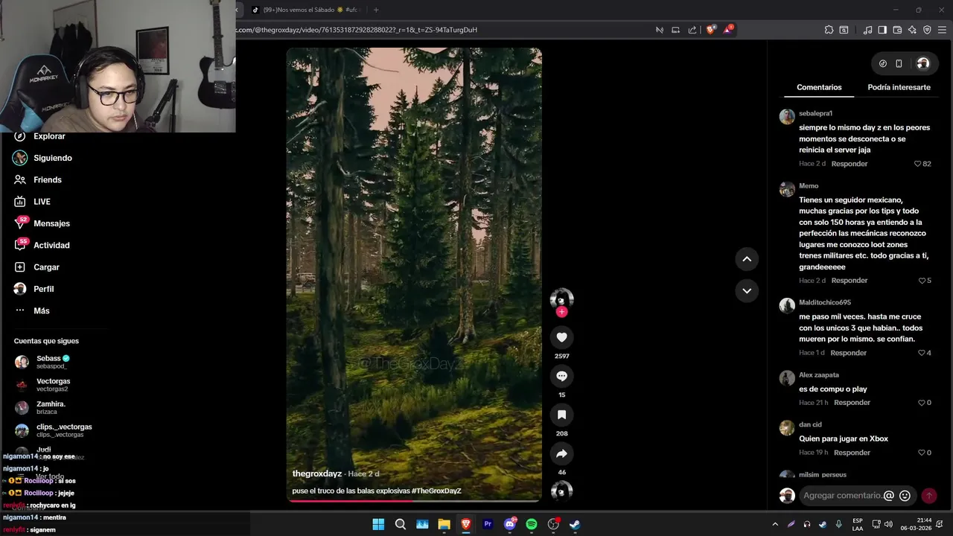Image resolution: width=953 pixels, height=536 pixels.
Task: Open browser hamburger menu
Action: point(942,30)
